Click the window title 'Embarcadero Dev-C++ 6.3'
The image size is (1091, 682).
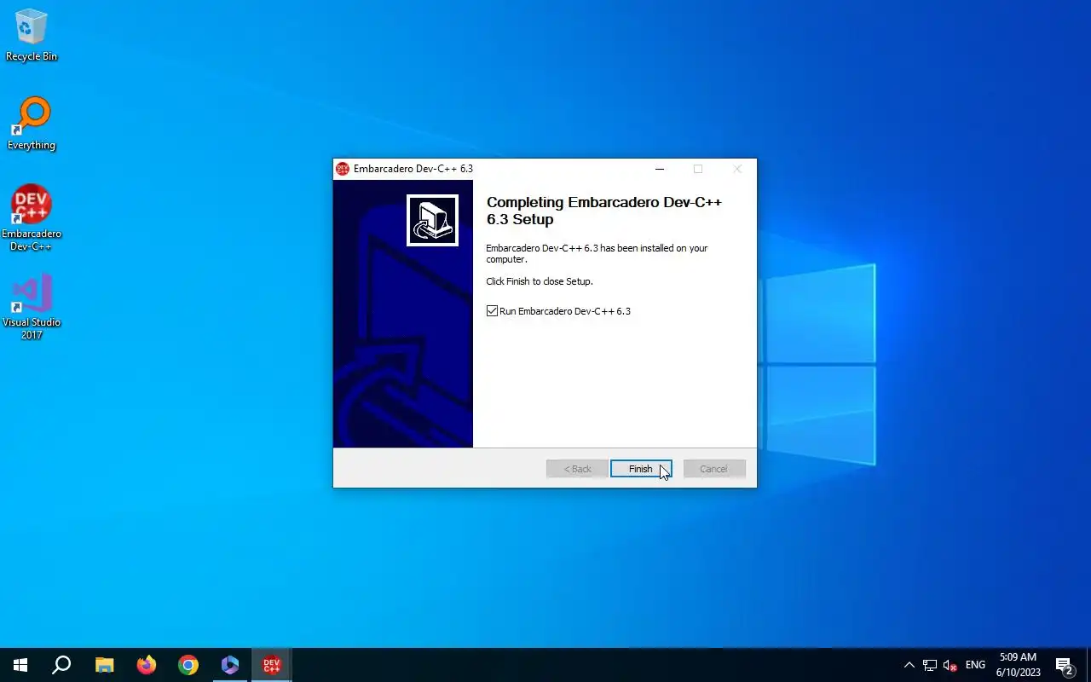413,169
